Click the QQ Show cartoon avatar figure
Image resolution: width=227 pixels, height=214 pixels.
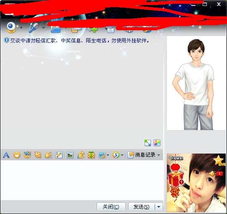click(x=196, y=83)
